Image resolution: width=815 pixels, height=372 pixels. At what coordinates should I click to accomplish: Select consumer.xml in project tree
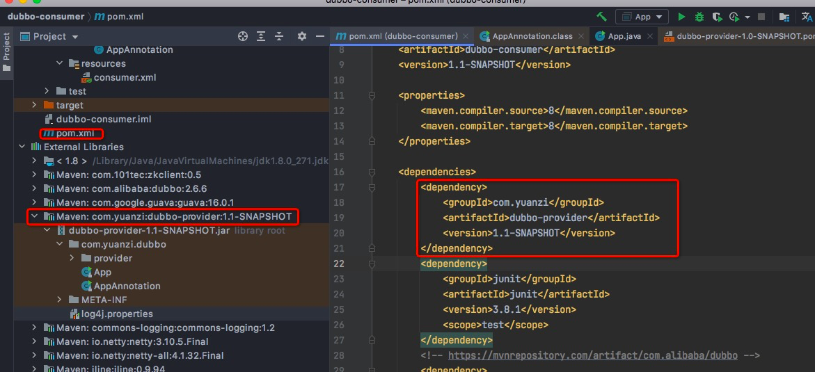[x=125, y=77]
